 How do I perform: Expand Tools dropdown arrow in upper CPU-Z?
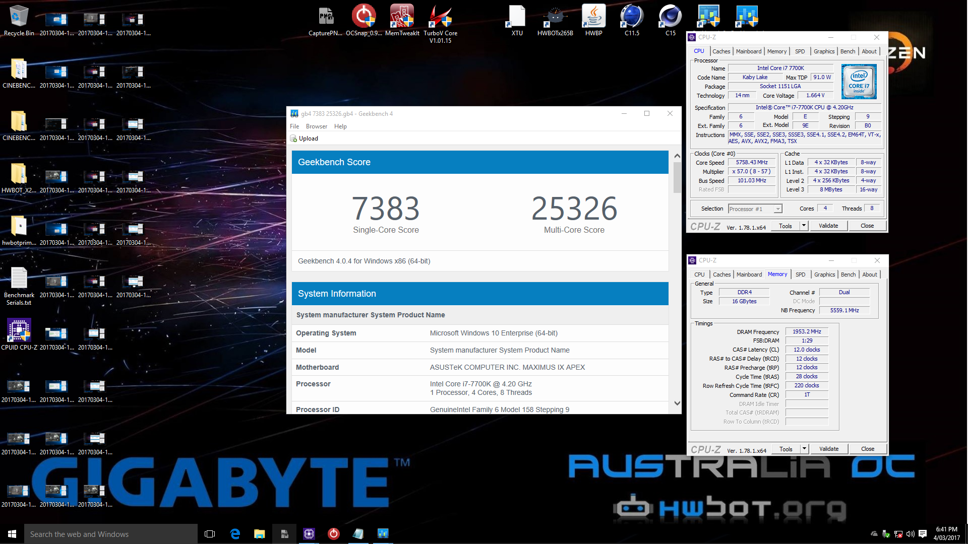(804, 226)
